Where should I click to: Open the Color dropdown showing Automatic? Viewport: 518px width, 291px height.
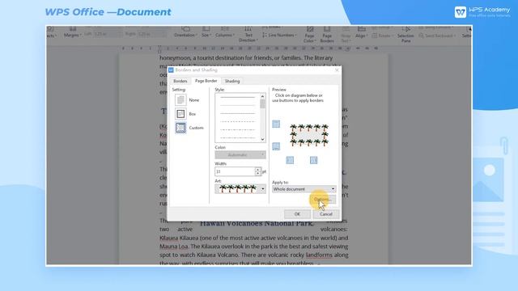click(240, 154)
